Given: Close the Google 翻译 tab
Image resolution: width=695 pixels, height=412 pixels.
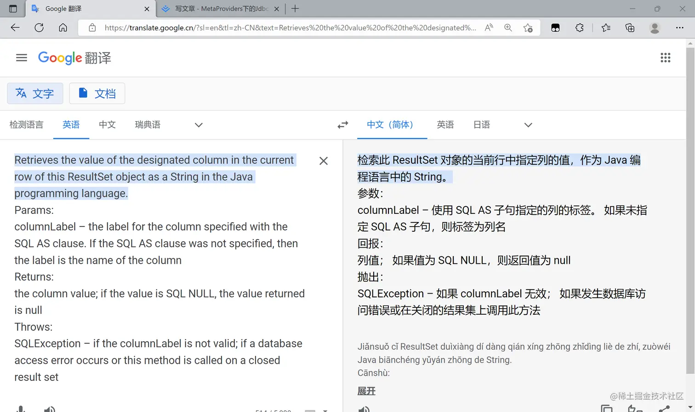Looking at the screenshot, I should [x=147, y=9].
